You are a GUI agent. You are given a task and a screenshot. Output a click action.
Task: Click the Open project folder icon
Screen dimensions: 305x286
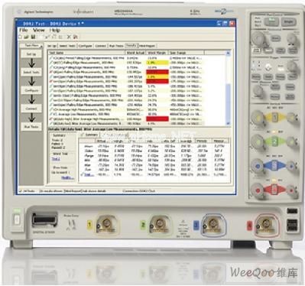26,37
